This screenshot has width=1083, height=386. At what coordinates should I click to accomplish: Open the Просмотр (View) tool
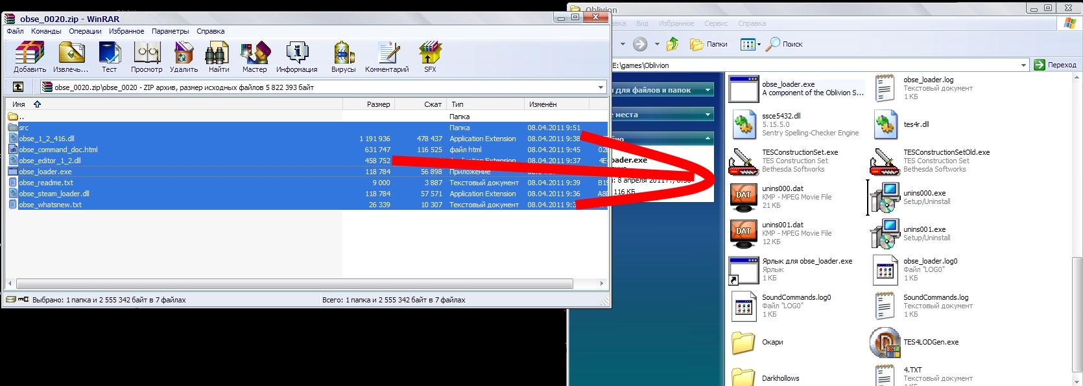point(147,56)
